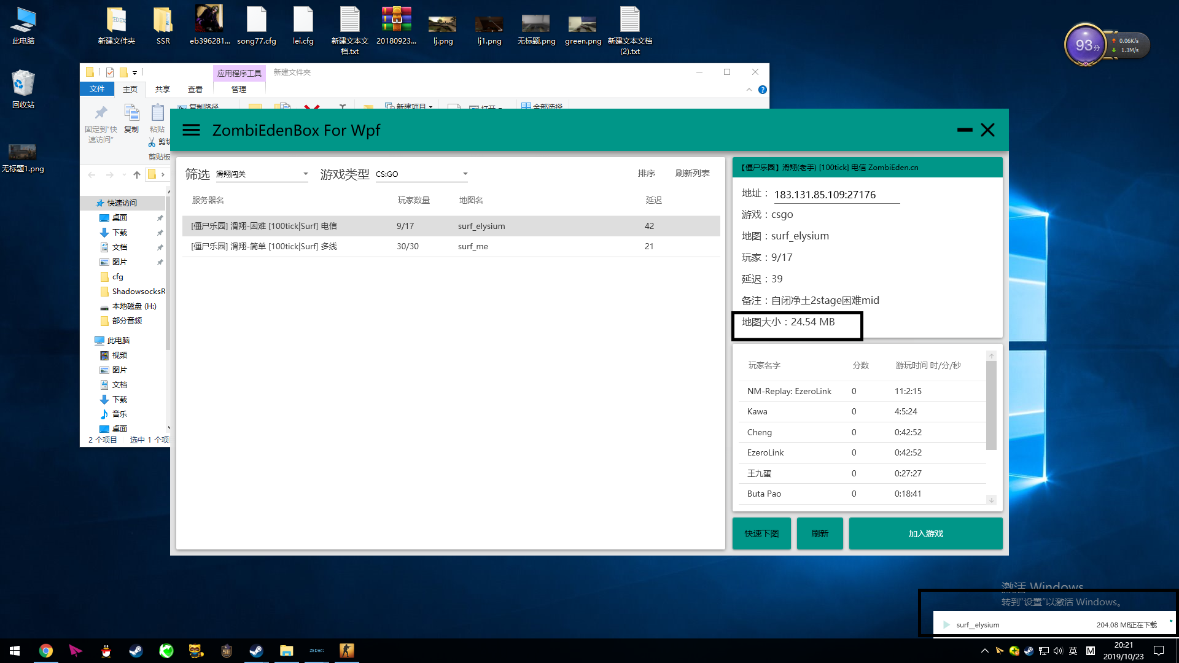This screenshot has width=1179, height=663.
Task: Expand the File Explorer ribbon chevron
Action: click(x=749, y=90)
